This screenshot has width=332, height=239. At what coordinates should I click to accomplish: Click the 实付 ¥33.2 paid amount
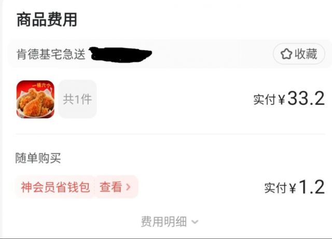pos(289,99)
